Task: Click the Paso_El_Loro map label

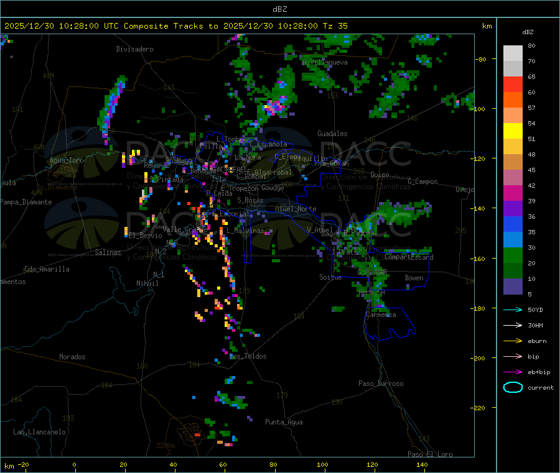Action: pos(431,454)
